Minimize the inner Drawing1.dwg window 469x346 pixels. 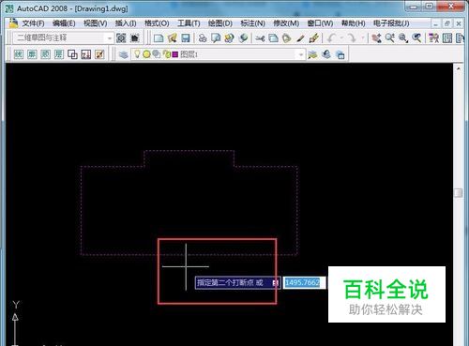435,23
